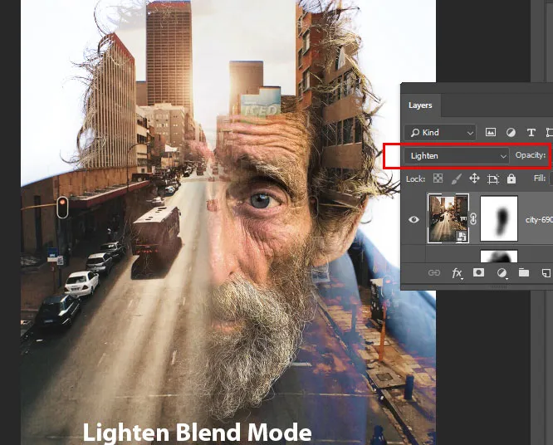Viewport: 553px width, 445px height.
Task: Select the second layer's mask thumbnail
Action: [x=499, y=257]
